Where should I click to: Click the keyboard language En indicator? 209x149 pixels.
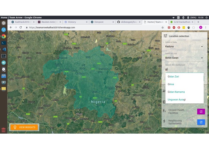(178, 17)
